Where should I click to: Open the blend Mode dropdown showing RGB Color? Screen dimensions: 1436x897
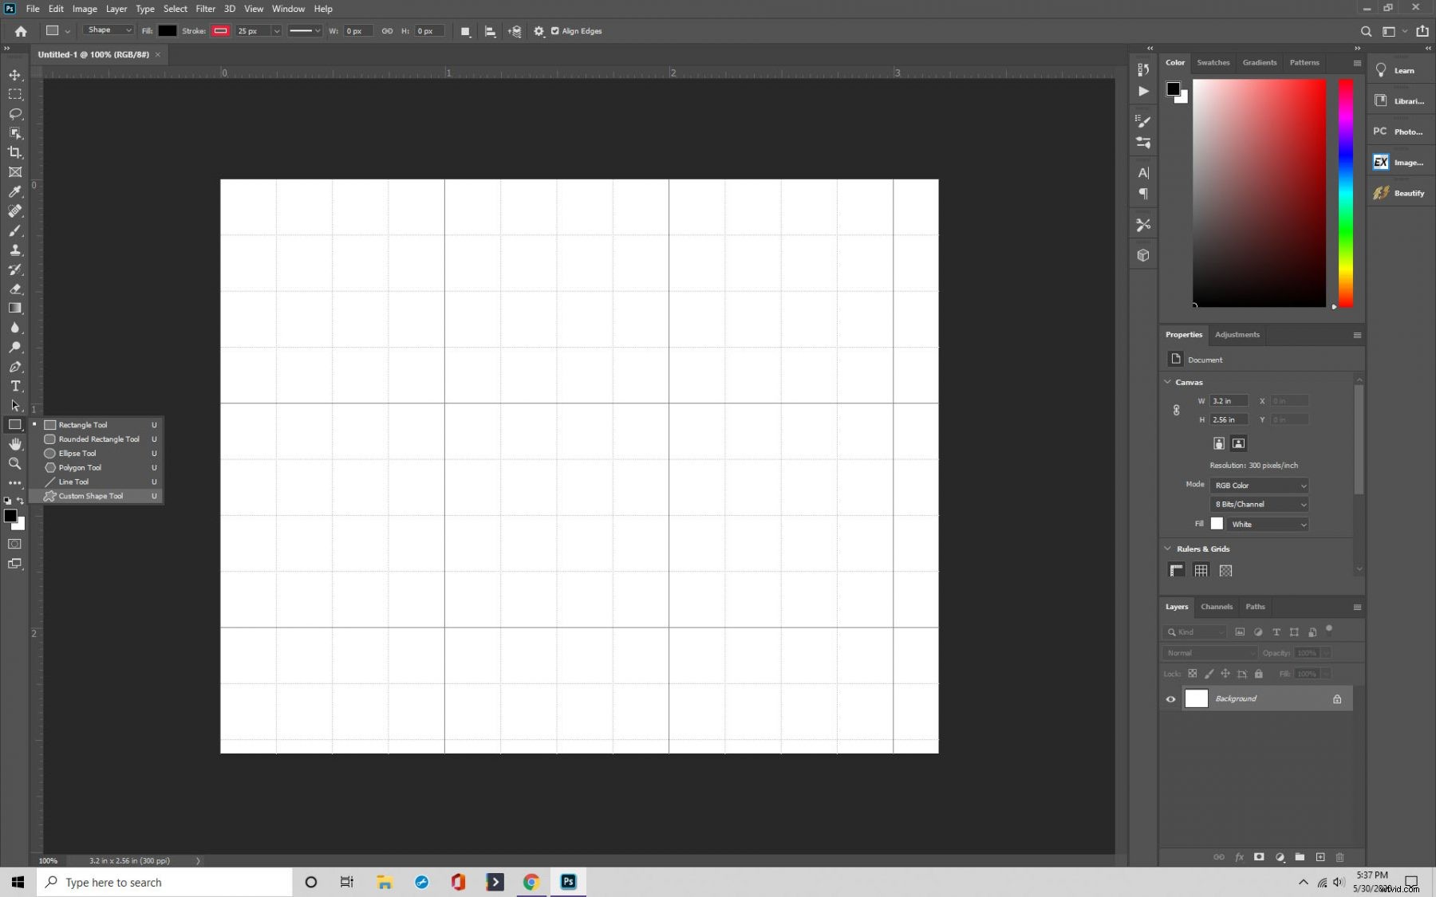1259,485
